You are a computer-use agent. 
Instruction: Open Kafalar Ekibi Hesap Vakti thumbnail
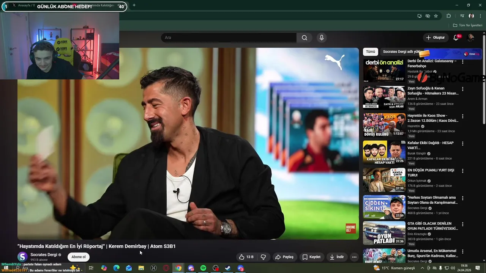pyautogui.click(x=384, y=152)
